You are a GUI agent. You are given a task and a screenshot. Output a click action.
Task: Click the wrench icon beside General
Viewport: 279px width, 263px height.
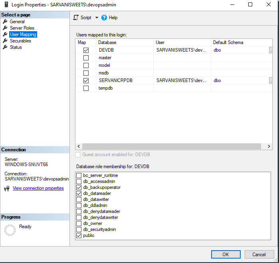click(x=5, y=21)
